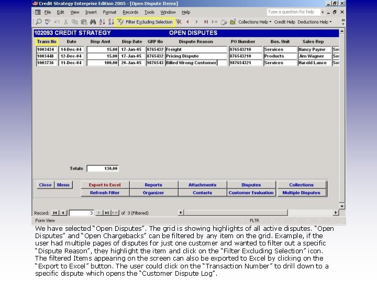
Task: Open the Edit menu
Action: [60, 12]
